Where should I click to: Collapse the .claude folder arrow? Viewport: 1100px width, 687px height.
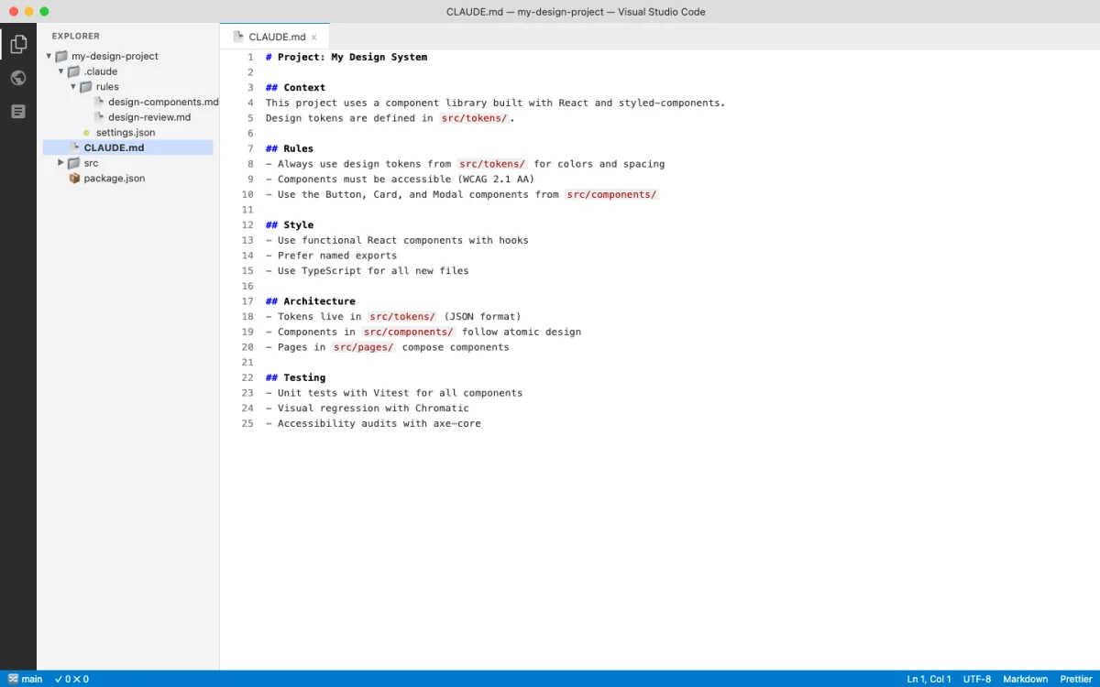point(61,71)
